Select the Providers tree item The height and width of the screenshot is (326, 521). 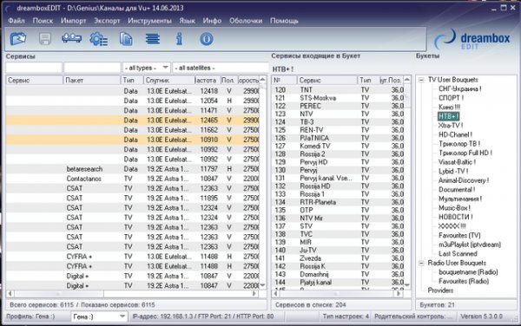tap(440, 290)
